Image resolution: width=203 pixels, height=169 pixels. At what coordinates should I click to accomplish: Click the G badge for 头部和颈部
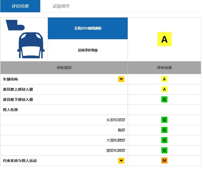[x=164, y=120]
